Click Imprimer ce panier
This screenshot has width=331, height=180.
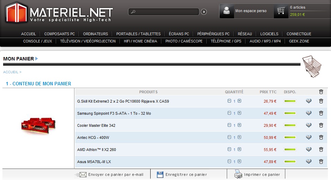tap(262, 174)
